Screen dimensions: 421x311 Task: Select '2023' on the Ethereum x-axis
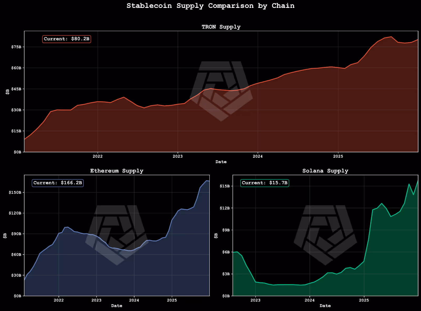pyautogui.click(x=96, y=300)
